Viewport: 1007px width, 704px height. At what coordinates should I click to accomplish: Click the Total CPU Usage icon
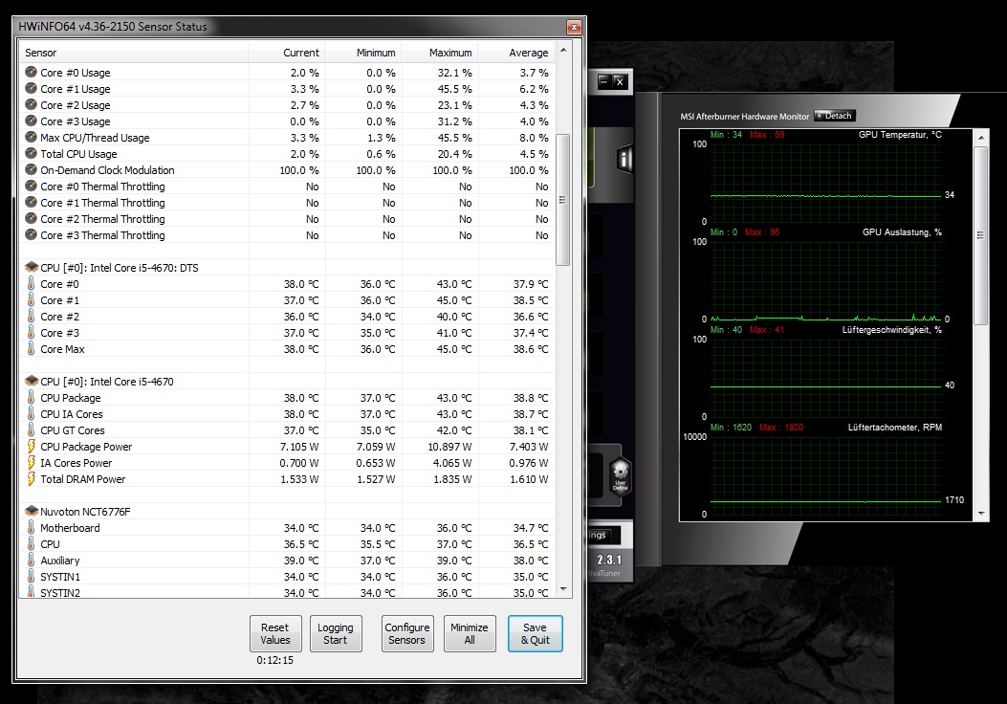pos(31,153)
